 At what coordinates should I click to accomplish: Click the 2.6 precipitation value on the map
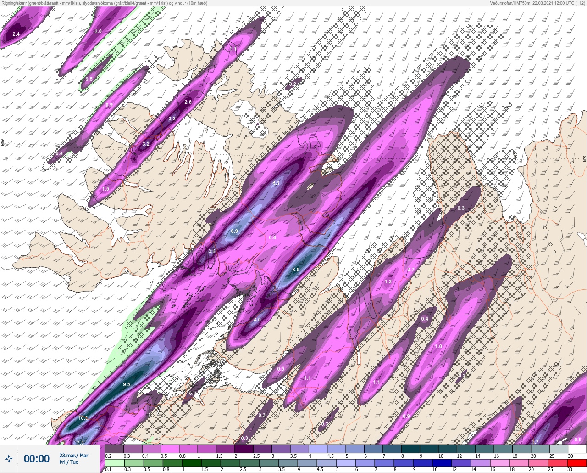point(188,102)
